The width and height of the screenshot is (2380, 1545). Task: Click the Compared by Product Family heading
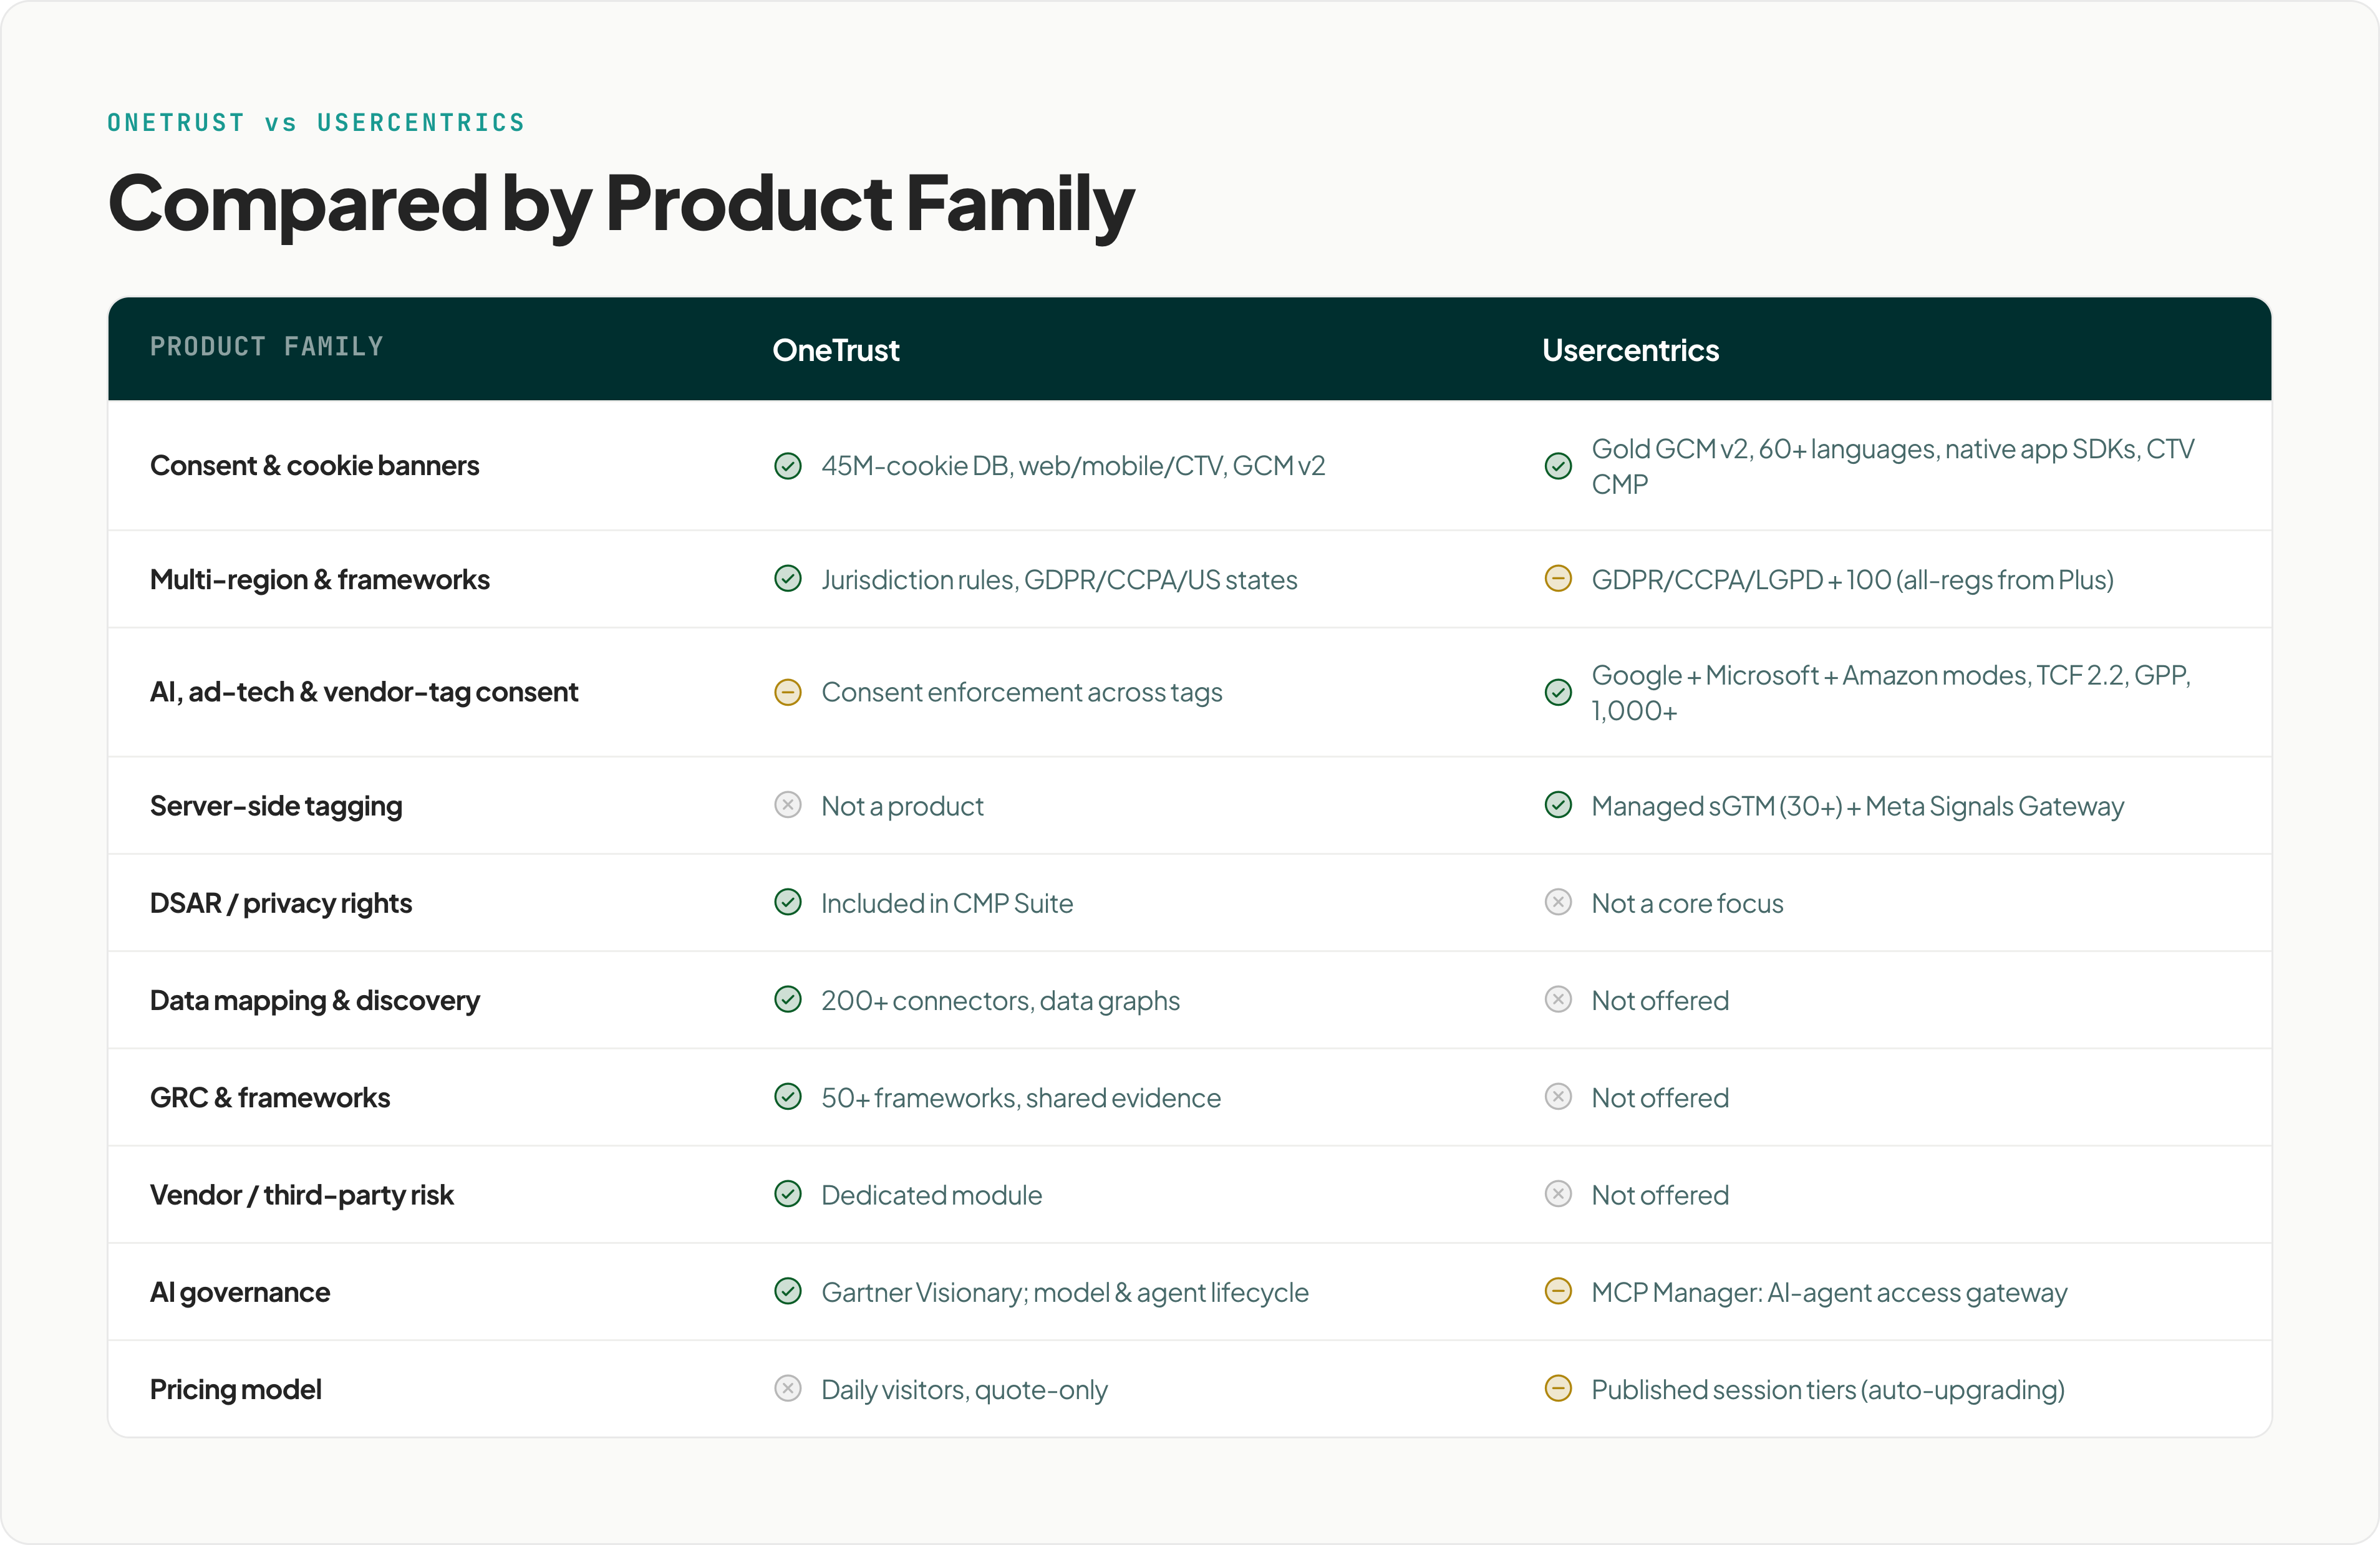point(621,205)
